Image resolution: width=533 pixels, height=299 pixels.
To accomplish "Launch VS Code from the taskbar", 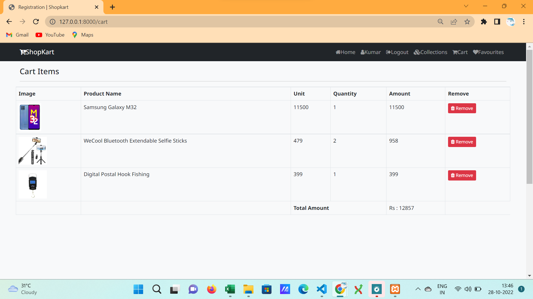I will (x=321, y=289).
